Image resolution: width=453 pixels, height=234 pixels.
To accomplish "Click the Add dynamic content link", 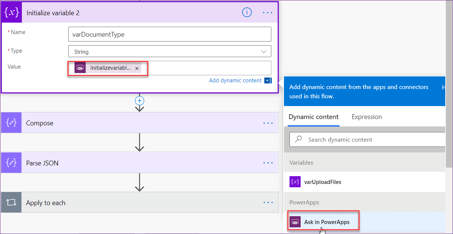I will click(235, 80).
